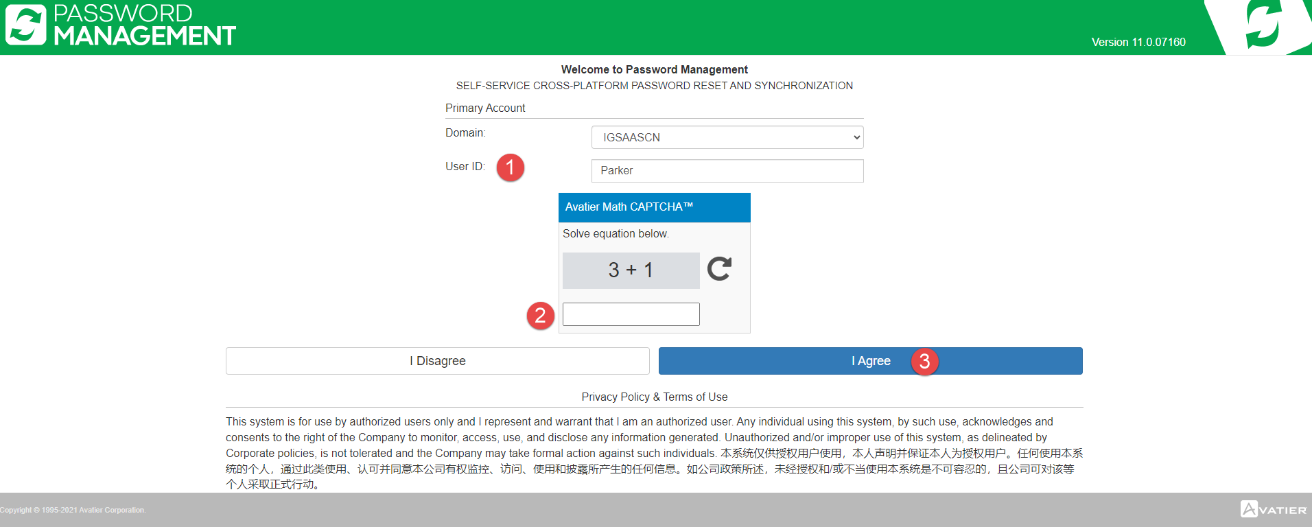Click the Avatier logo in the footer
The image size is (1312, 527).
click(1273, 509)
